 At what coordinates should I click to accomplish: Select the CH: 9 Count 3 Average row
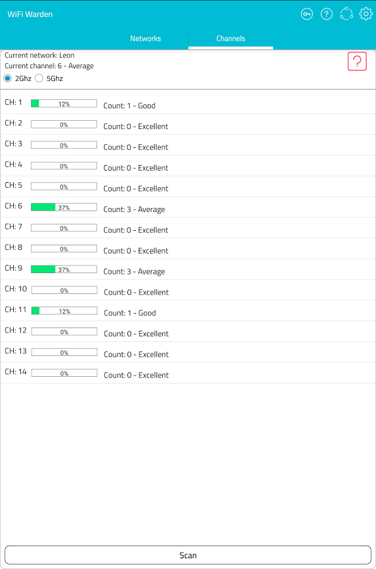click(188, 269)
